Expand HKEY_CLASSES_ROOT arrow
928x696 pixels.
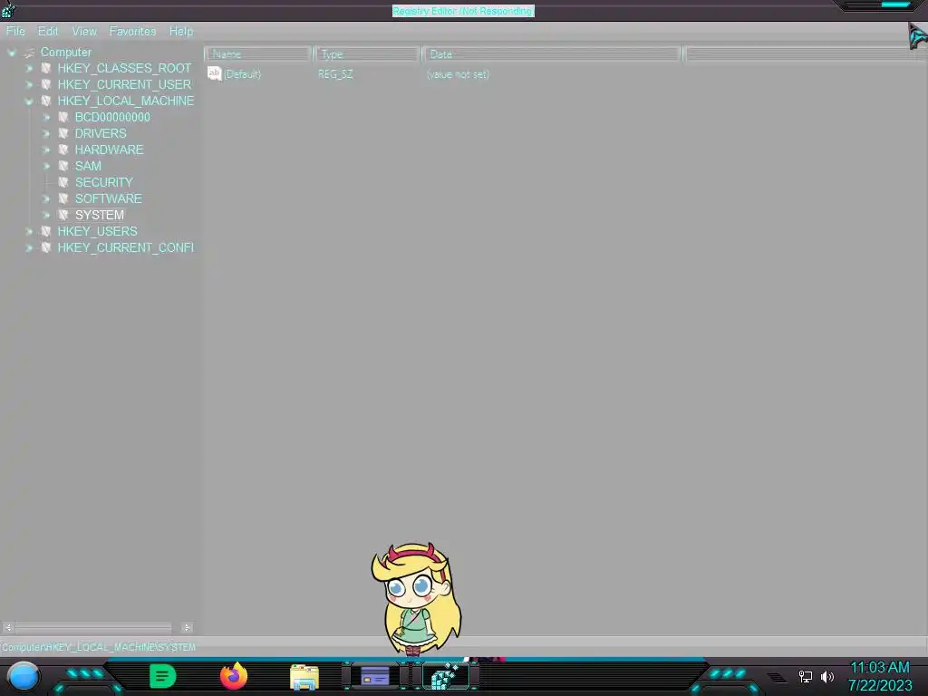click(x=28, y=69)
